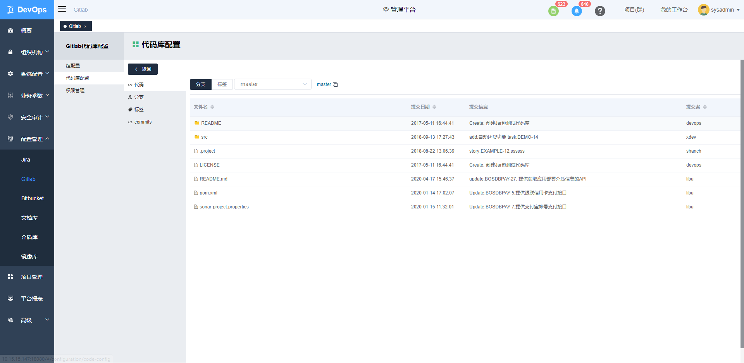Click the 概要 dashboard icon

point(10,31)
